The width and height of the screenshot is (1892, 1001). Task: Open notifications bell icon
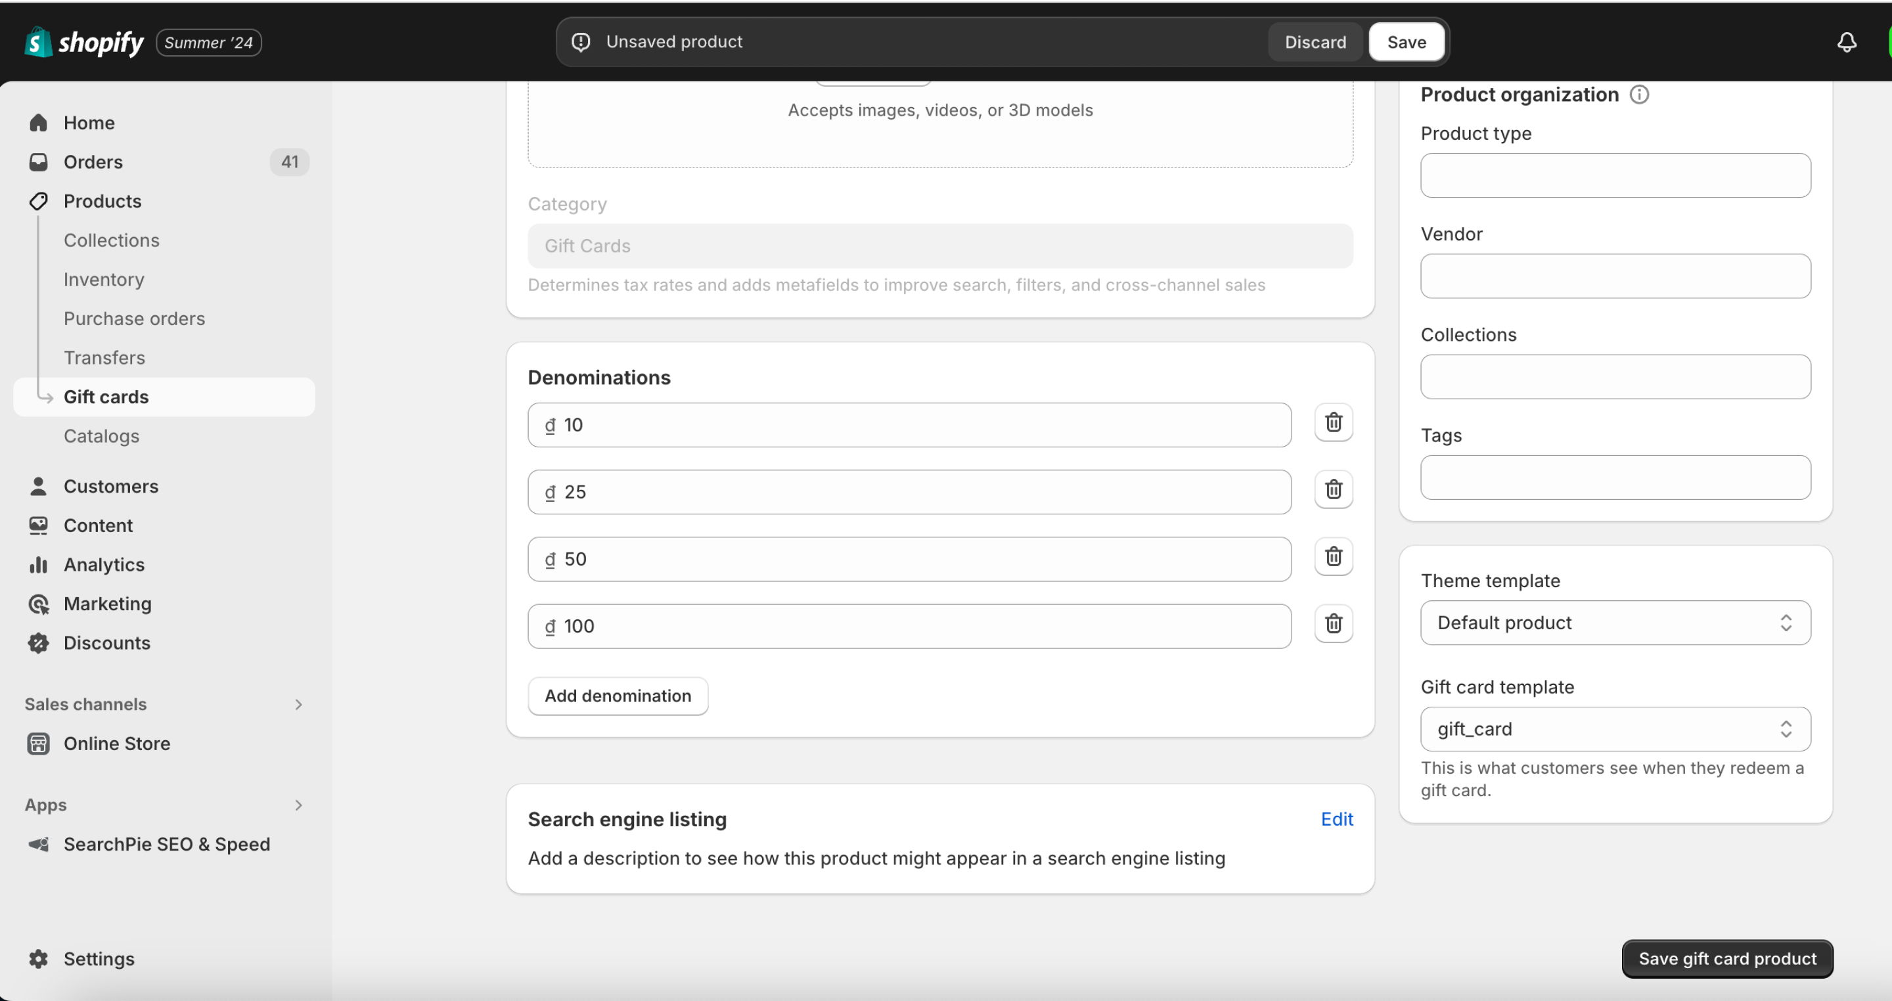click(x=1847, y=42)
